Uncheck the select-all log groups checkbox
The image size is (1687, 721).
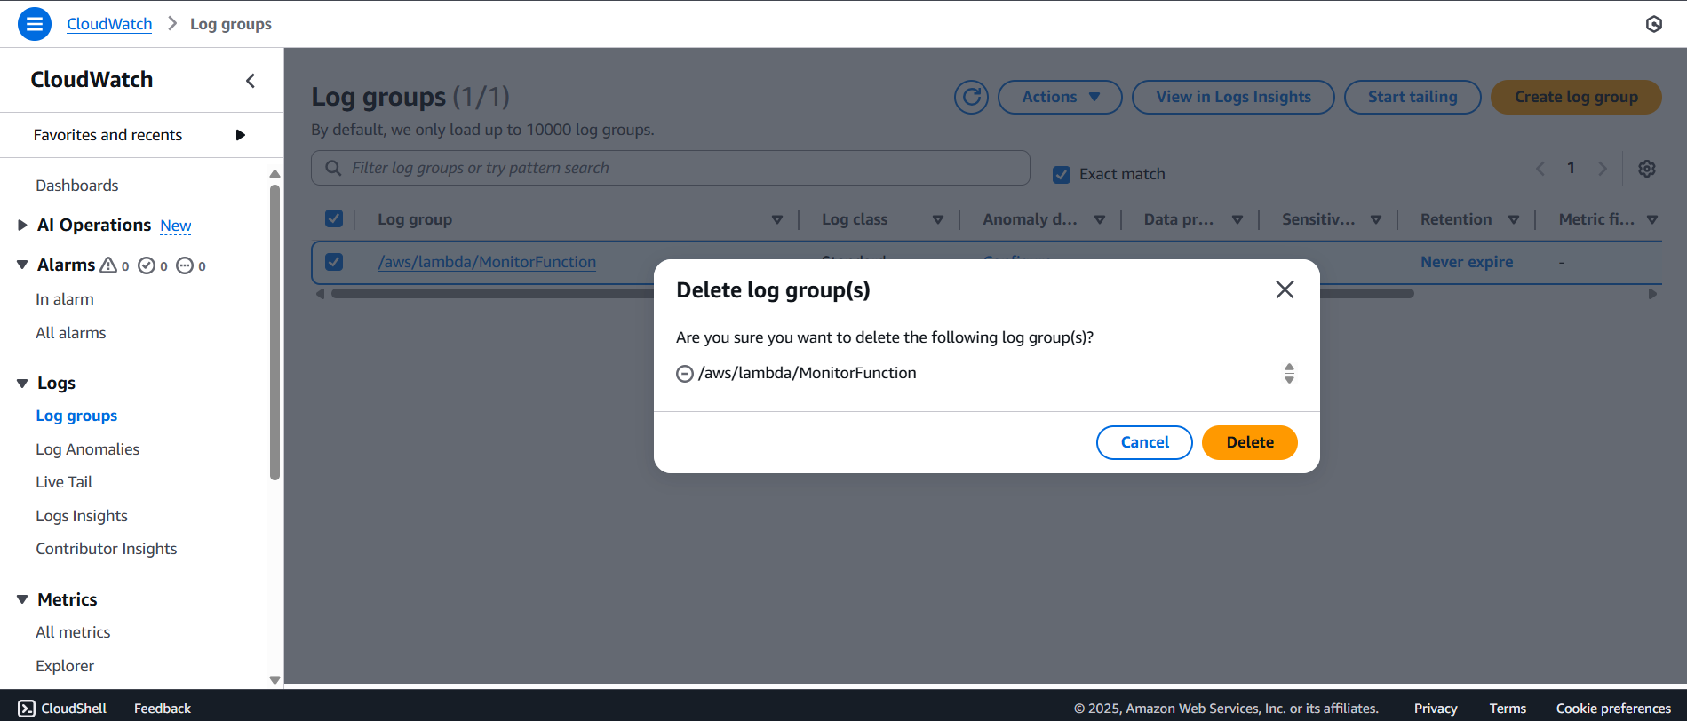pyautogui.click(x=334, y=218)
